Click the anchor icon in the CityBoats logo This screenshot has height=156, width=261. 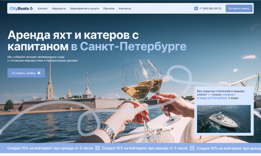coord(31,8)
